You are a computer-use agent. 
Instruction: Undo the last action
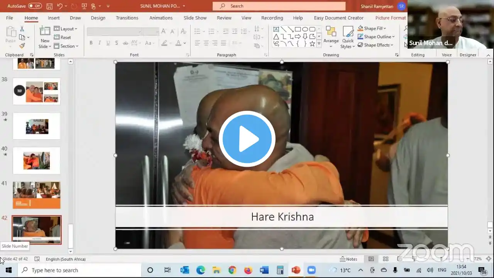coord(60,6)
